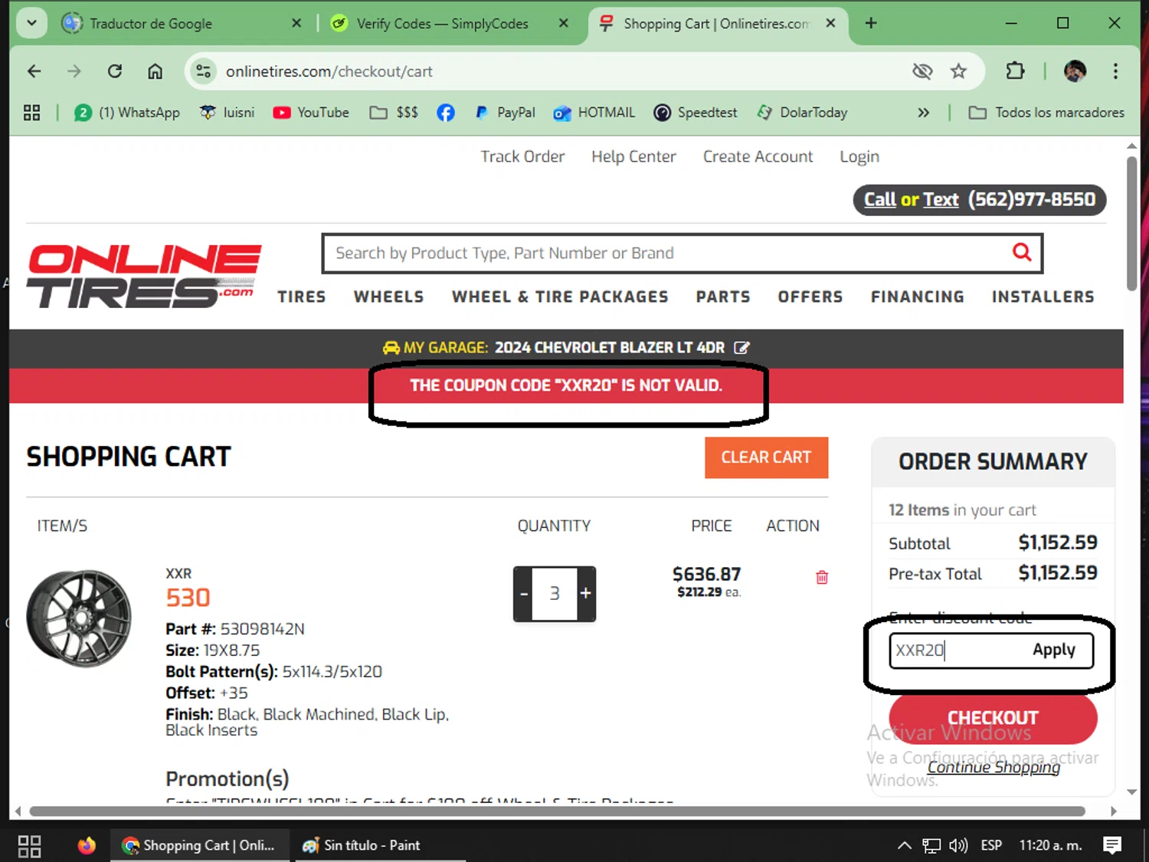Open the browser home page
The image size is (1149, 862).
(155, 71)
